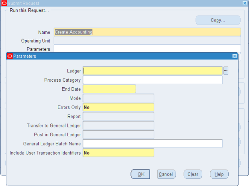Click the Transfer to General Ledger field
The width and height of the screenshot is (249, 186).
click(118, 126)
